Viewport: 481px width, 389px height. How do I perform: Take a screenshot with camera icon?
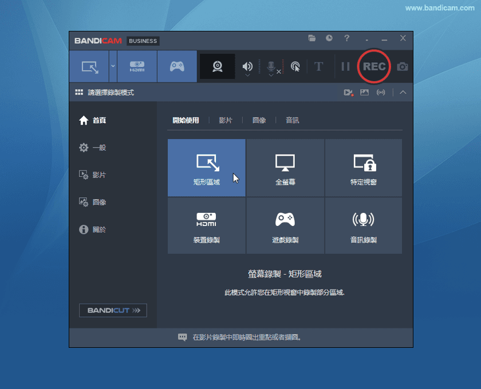point(403,66)
